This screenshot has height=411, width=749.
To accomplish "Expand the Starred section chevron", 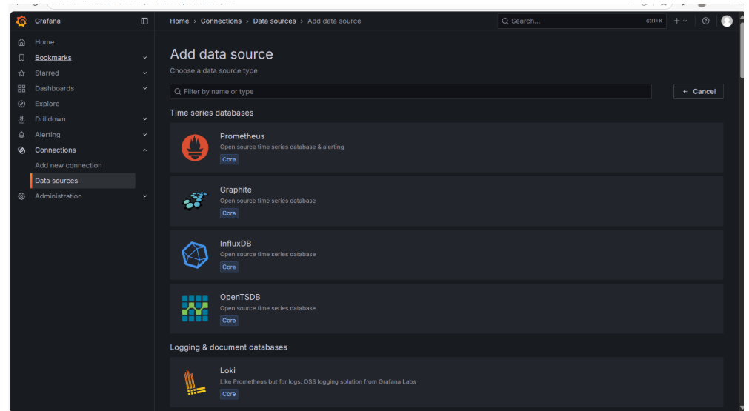I will 144,73.
